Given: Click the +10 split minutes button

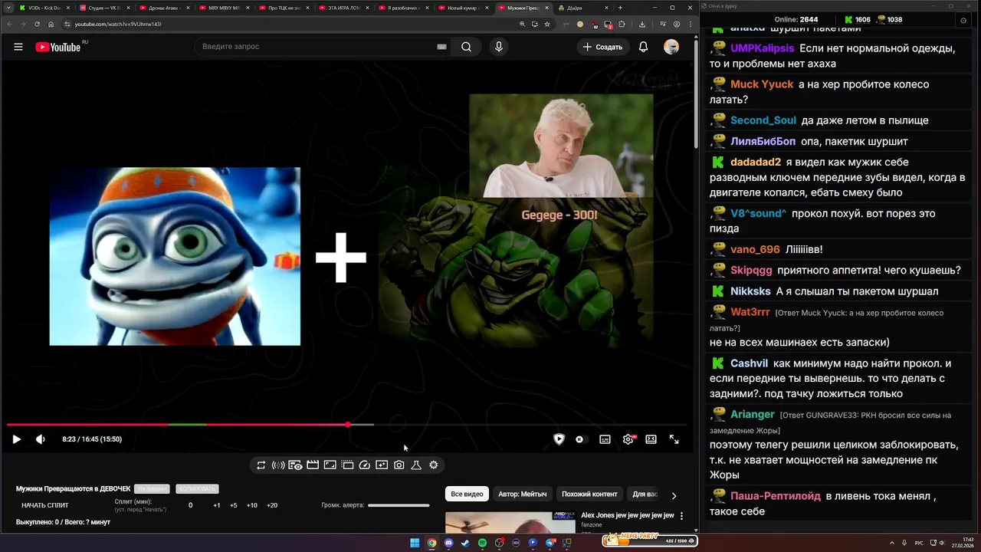Looking at the screenshot, I should click(x=252, y=505).
